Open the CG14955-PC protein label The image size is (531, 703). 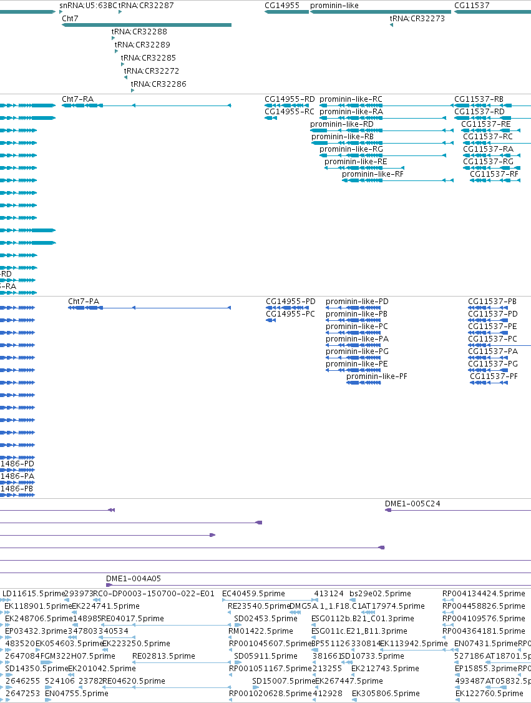click(290, 314)
